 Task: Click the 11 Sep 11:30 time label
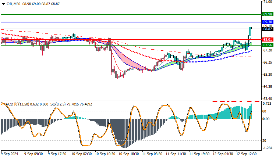pos(176,154)
